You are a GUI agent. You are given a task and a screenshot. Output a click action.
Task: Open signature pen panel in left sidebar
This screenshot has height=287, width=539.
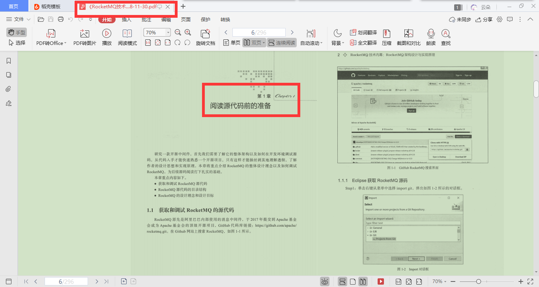(9, 103)
